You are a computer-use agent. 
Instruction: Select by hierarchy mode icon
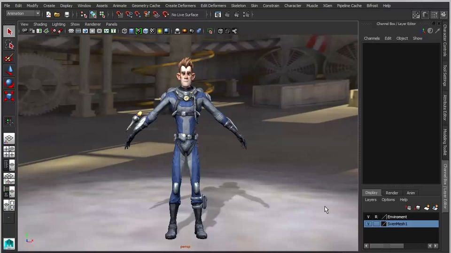[84, 15]
